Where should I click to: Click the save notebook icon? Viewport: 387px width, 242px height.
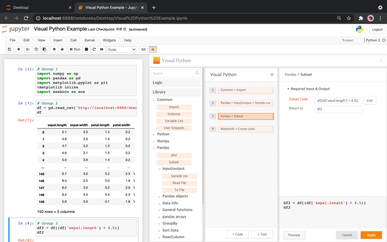(9, 49)
